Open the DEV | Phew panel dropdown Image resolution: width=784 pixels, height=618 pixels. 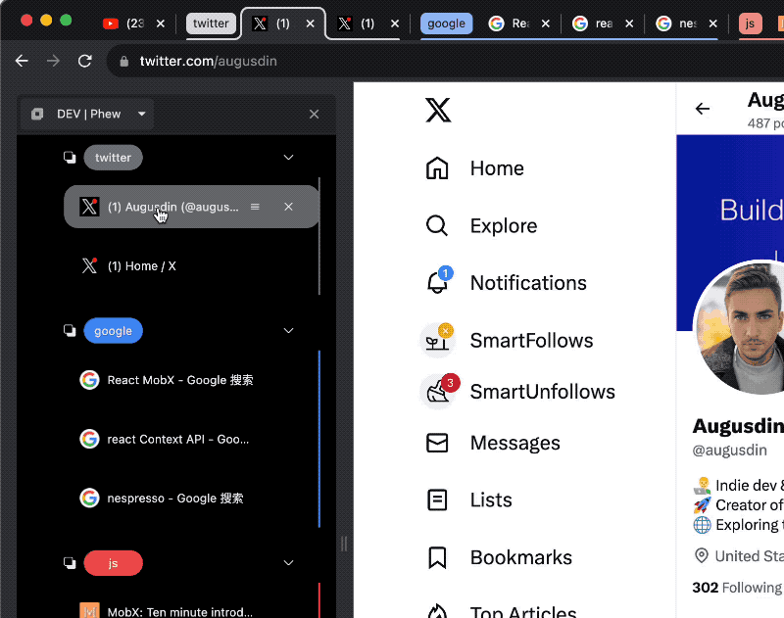coord(142,114)
